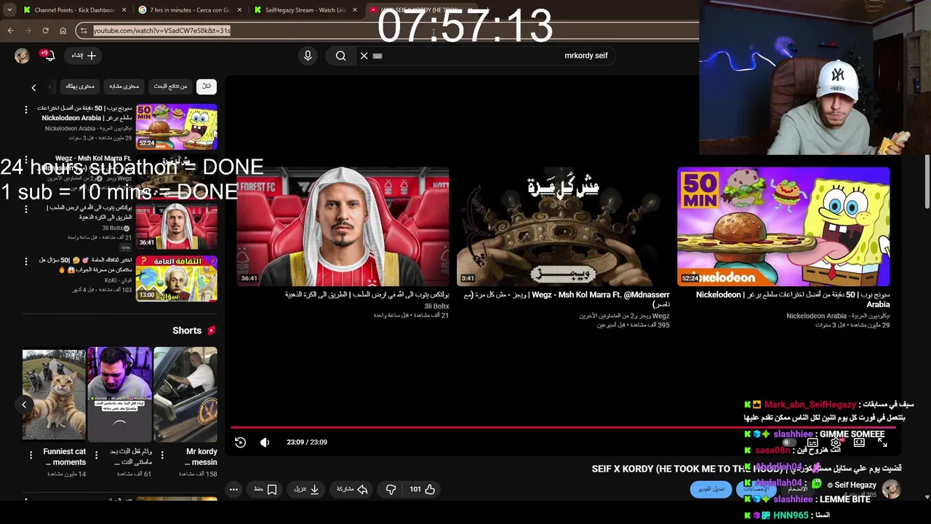Viewport: 931px width, 524px height.
Task: Play end-screen Wegz Msh Kol Marra video
Action: [x=563, y=227]
